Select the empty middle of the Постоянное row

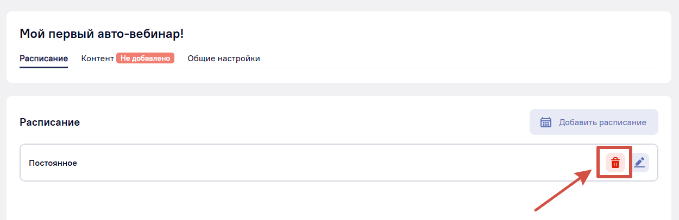point(326,163)
